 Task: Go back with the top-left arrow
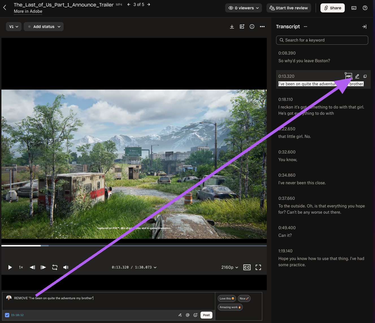coord(5,8)
